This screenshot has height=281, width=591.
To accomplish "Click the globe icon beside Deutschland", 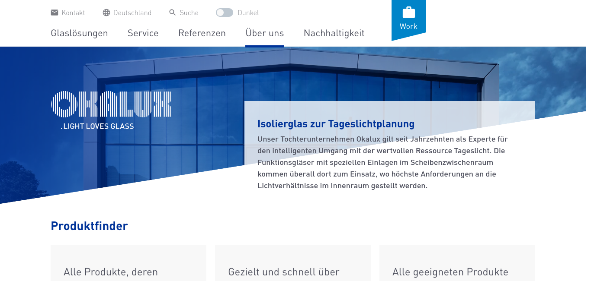I will click(106, 13).
